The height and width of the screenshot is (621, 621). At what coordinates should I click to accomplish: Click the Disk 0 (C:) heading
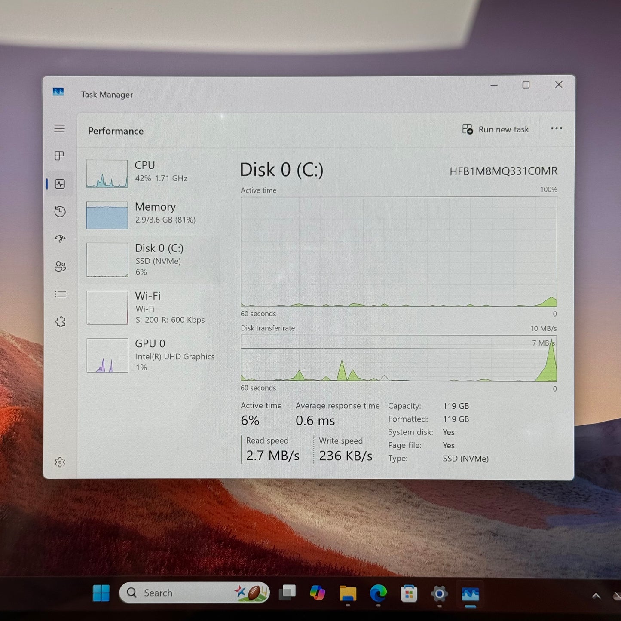click(x=281, y=170)
